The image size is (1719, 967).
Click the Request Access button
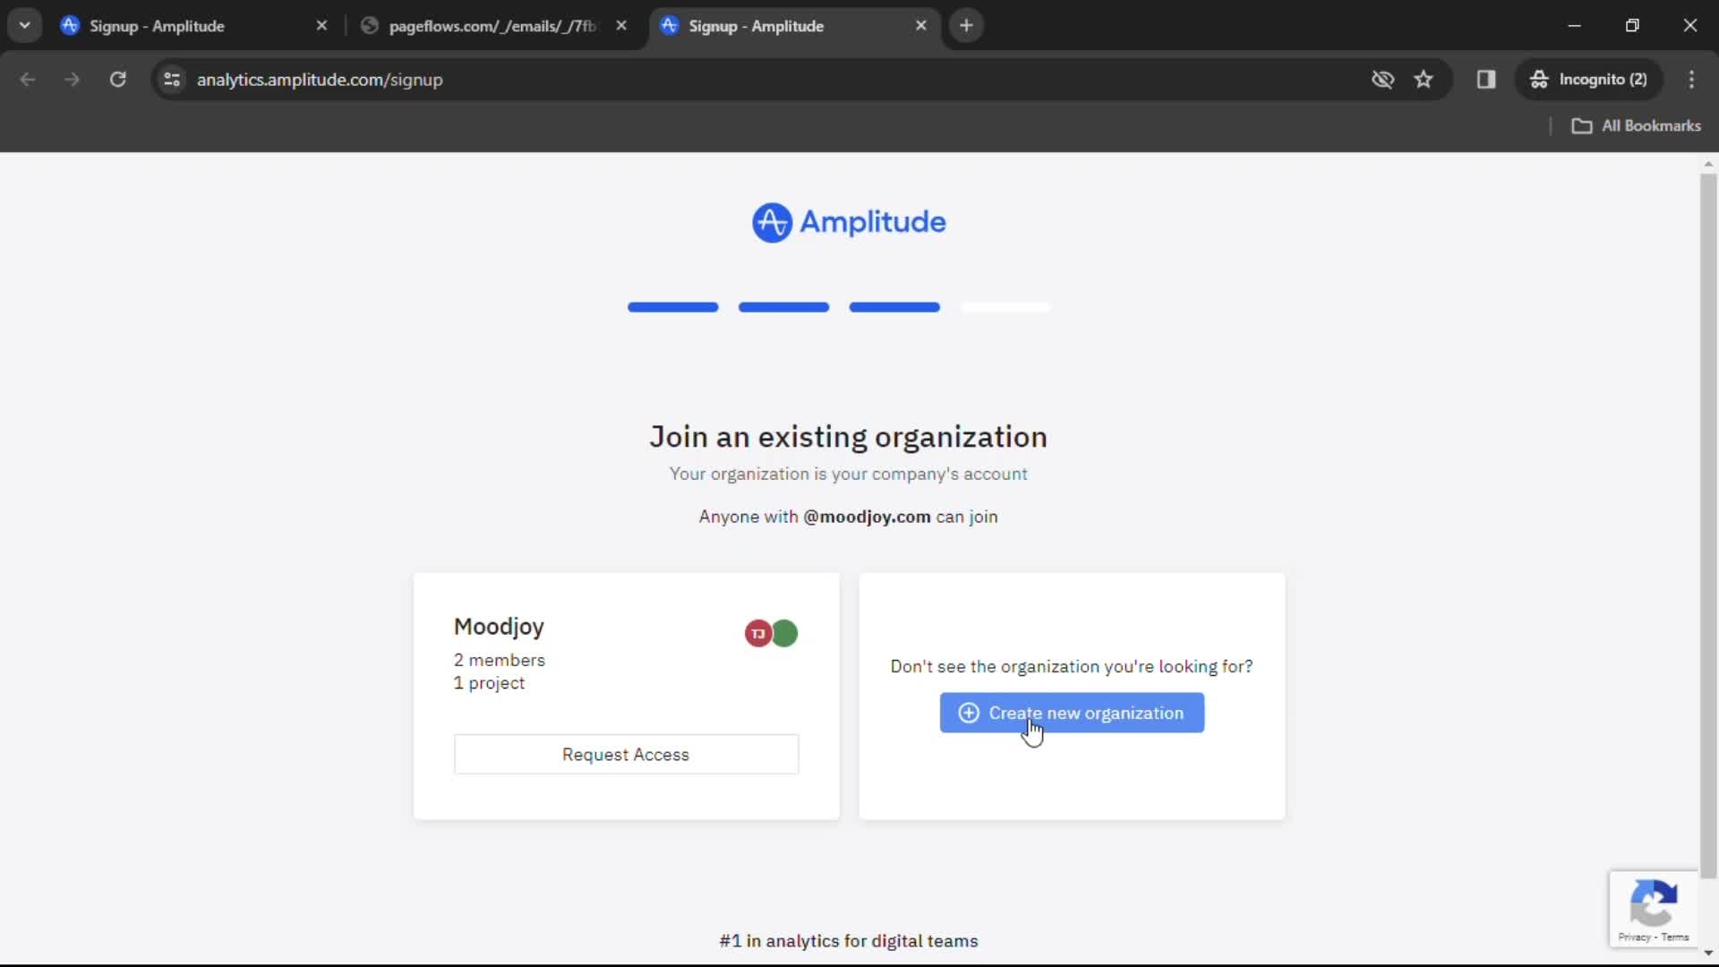click(626, 753)
